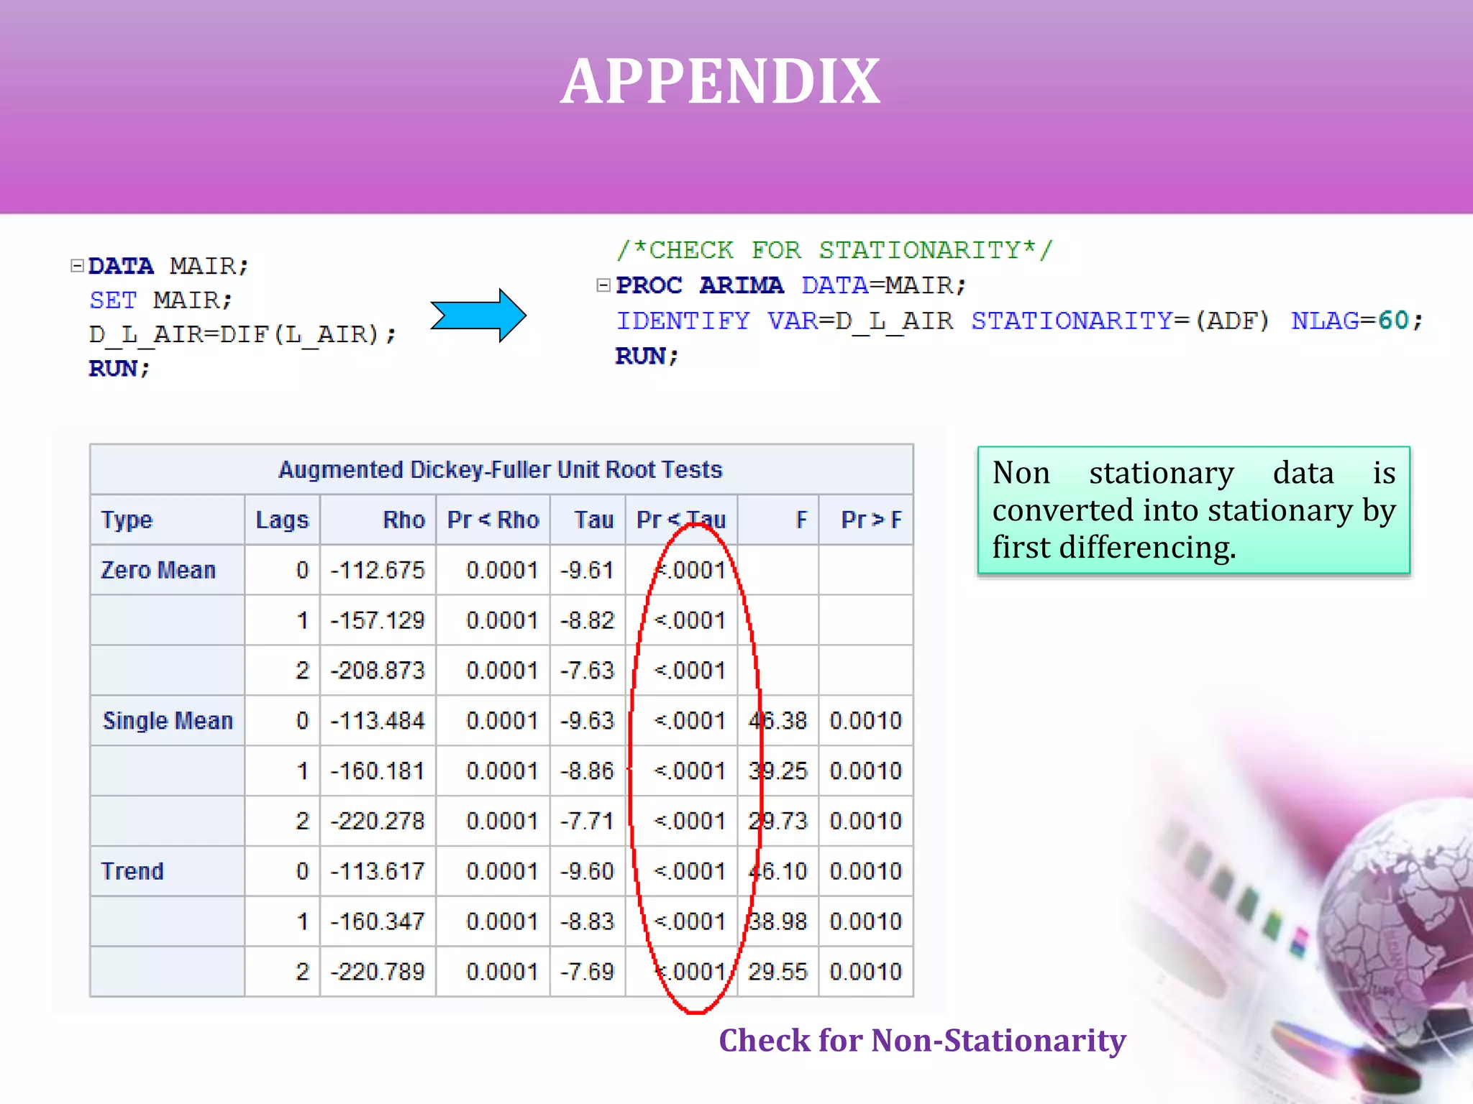1473x1104 pixels.
Task: Click the Rho value -112.675
Action: click(x=378, y=570)
